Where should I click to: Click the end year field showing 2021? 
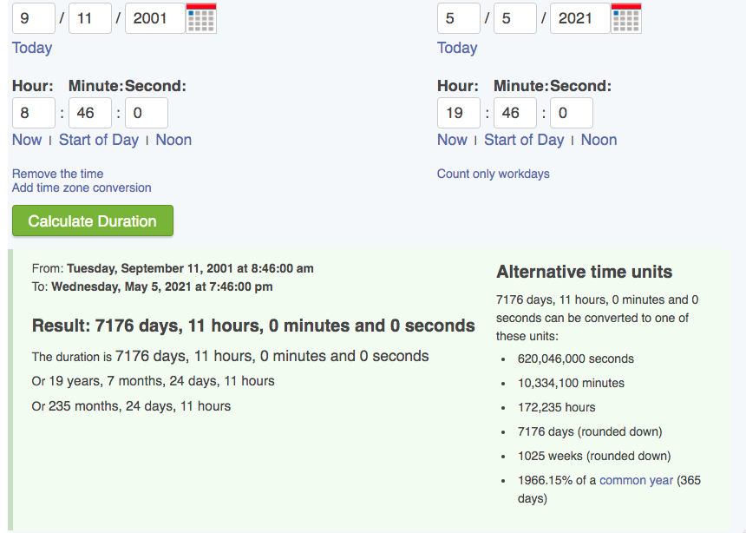coord(579,18)
